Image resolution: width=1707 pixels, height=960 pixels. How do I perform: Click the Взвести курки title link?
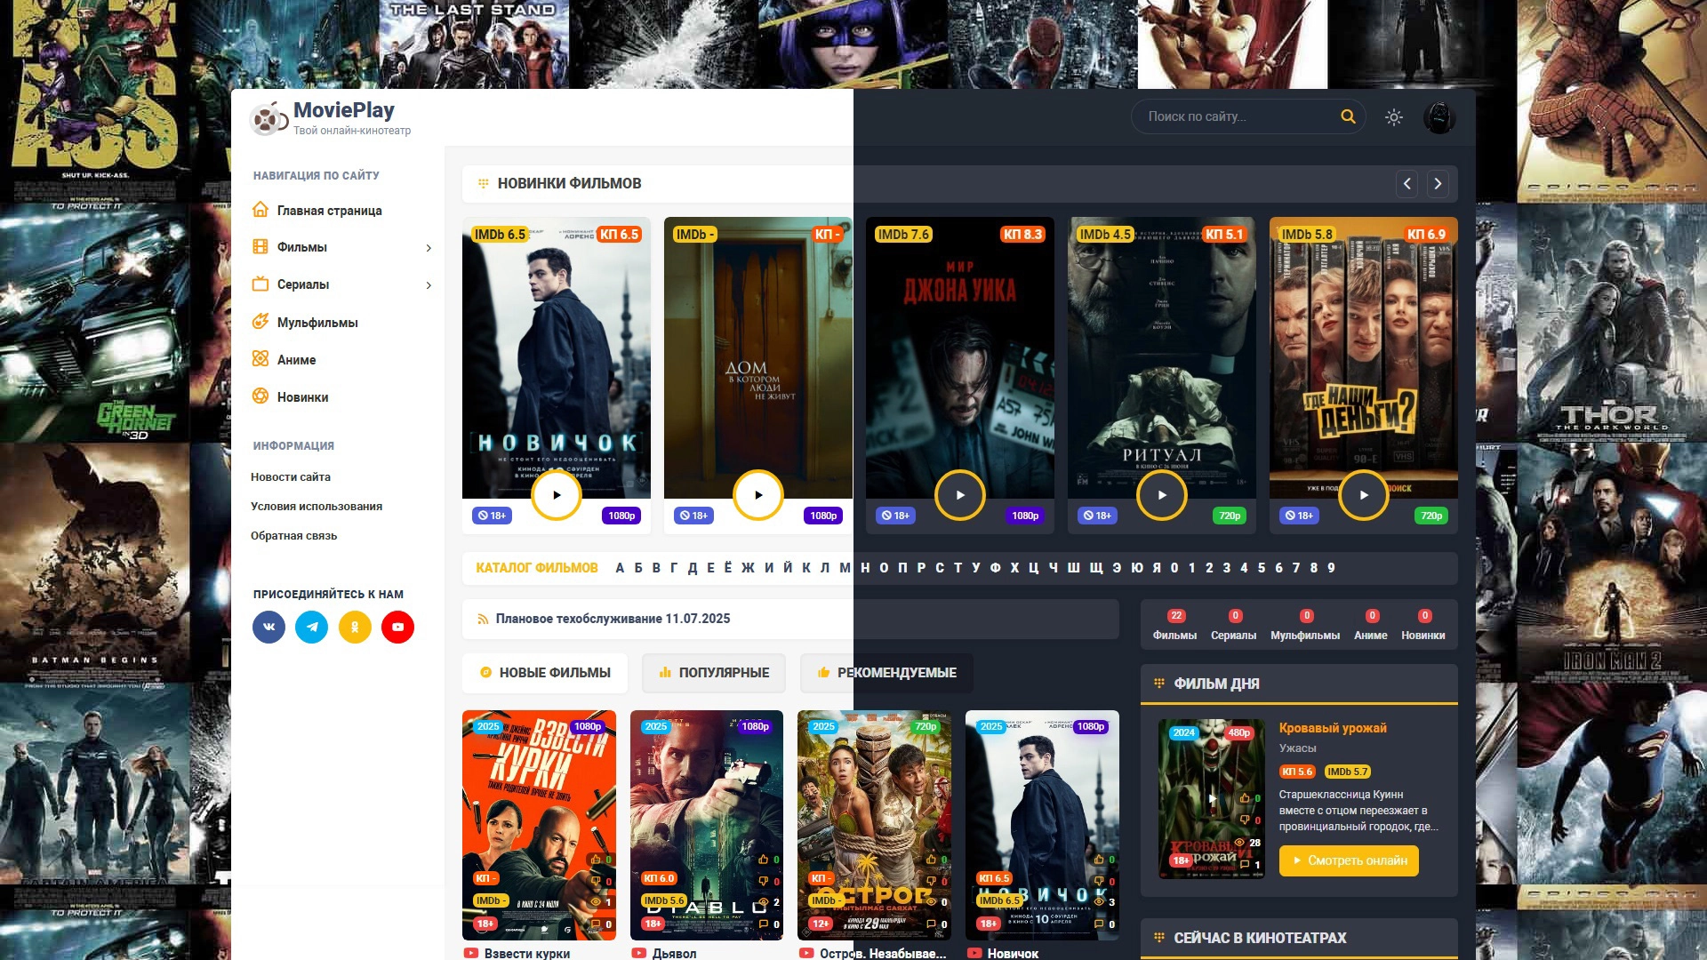tap(527, 953)
